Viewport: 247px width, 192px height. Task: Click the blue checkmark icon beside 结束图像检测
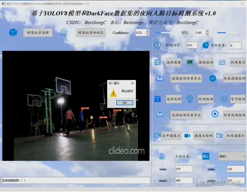(x=213, y=78)
